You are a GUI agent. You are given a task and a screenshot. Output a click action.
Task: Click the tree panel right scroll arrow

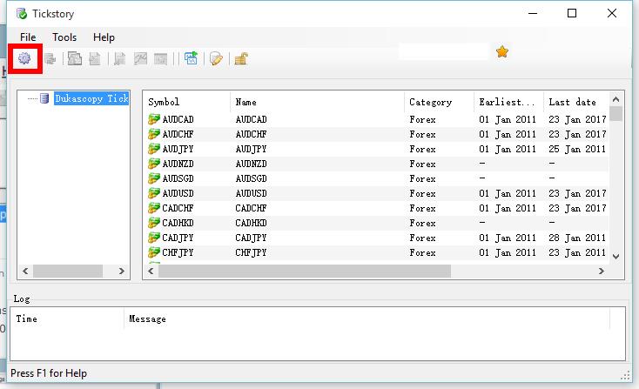click(x=121, y=271)
